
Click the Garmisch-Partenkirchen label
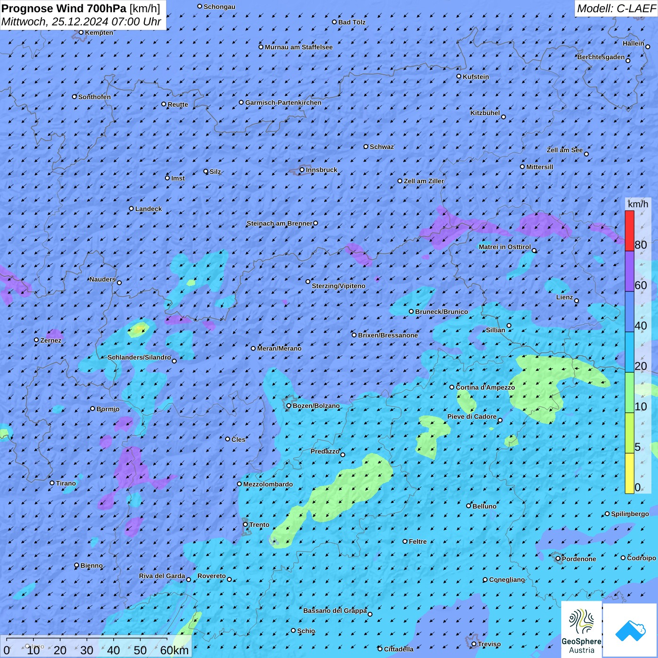283,102
